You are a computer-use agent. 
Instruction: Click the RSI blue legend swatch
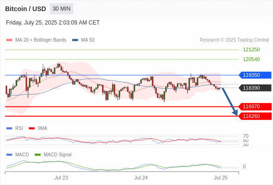[x=9, y=129]
